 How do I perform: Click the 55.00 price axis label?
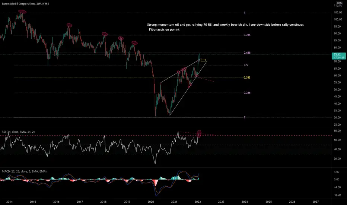[x=338, y=83]
